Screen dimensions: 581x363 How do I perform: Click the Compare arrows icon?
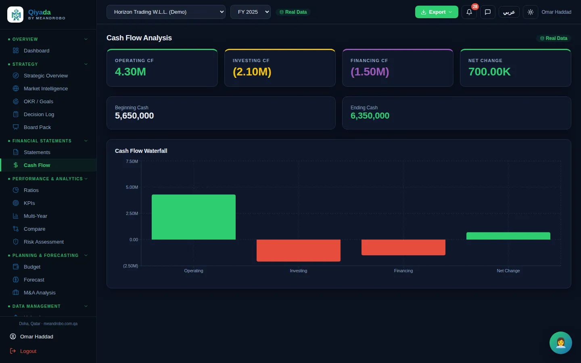(x=16, y=229)
